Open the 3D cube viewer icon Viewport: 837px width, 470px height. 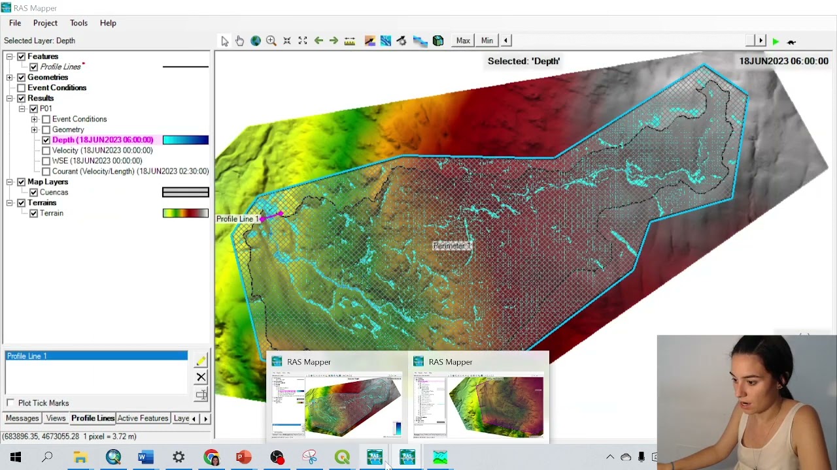(438, 41)
